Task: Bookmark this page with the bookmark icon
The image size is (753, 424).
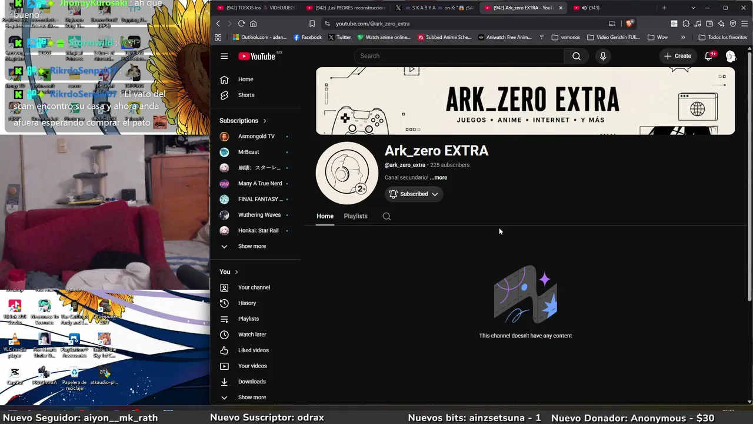Action: tap(312, 24)
